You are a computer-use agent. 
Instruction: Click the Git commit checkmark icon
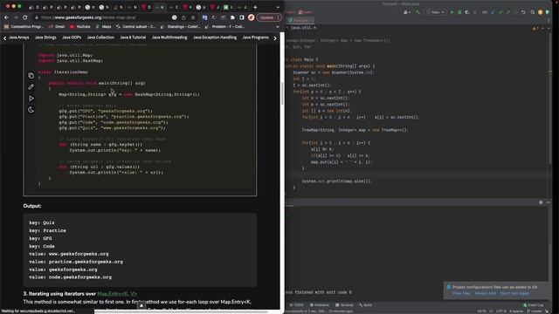coord(500,12)
